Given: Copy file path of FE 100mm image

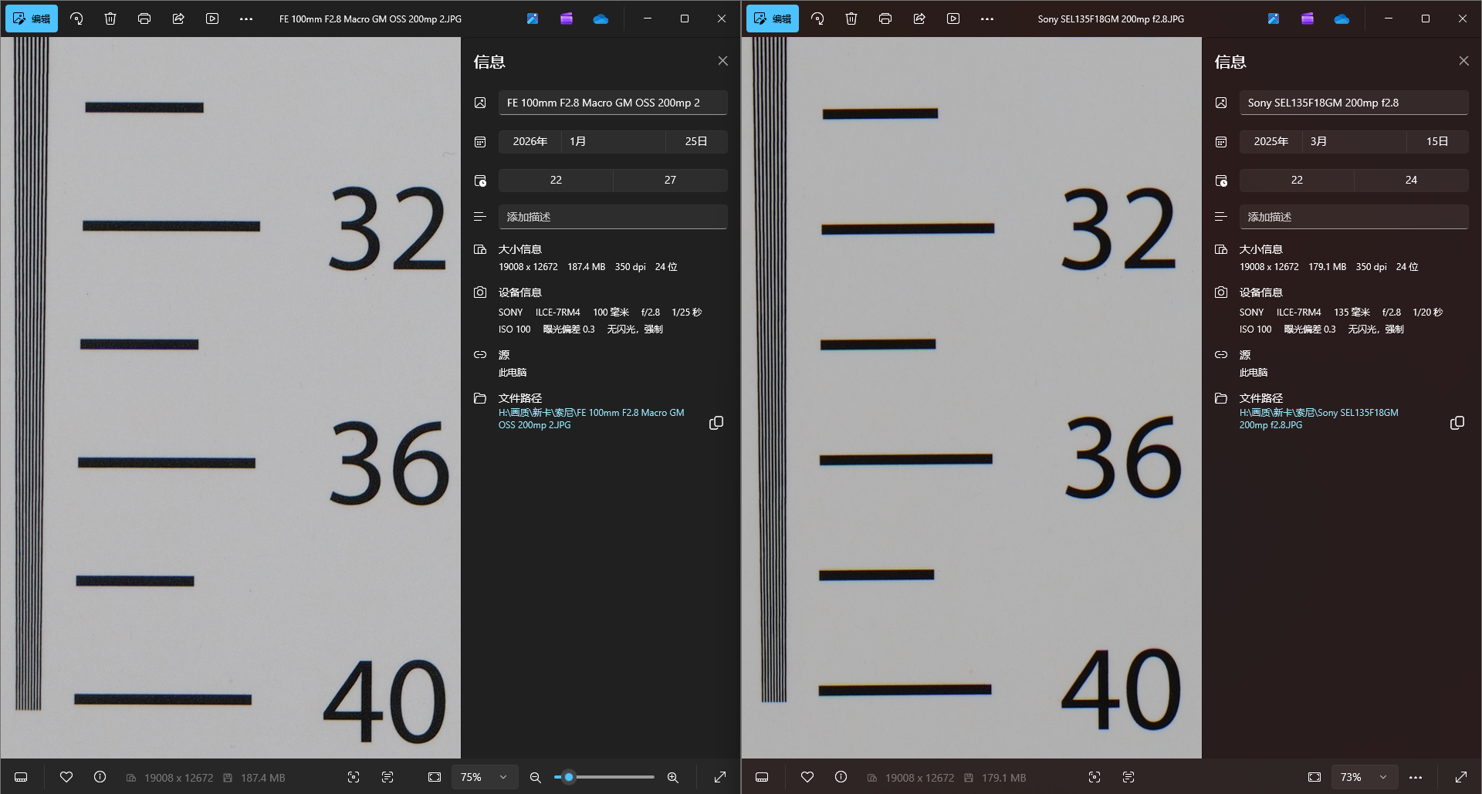Looking at the screenshot, I should click(716, 423).
